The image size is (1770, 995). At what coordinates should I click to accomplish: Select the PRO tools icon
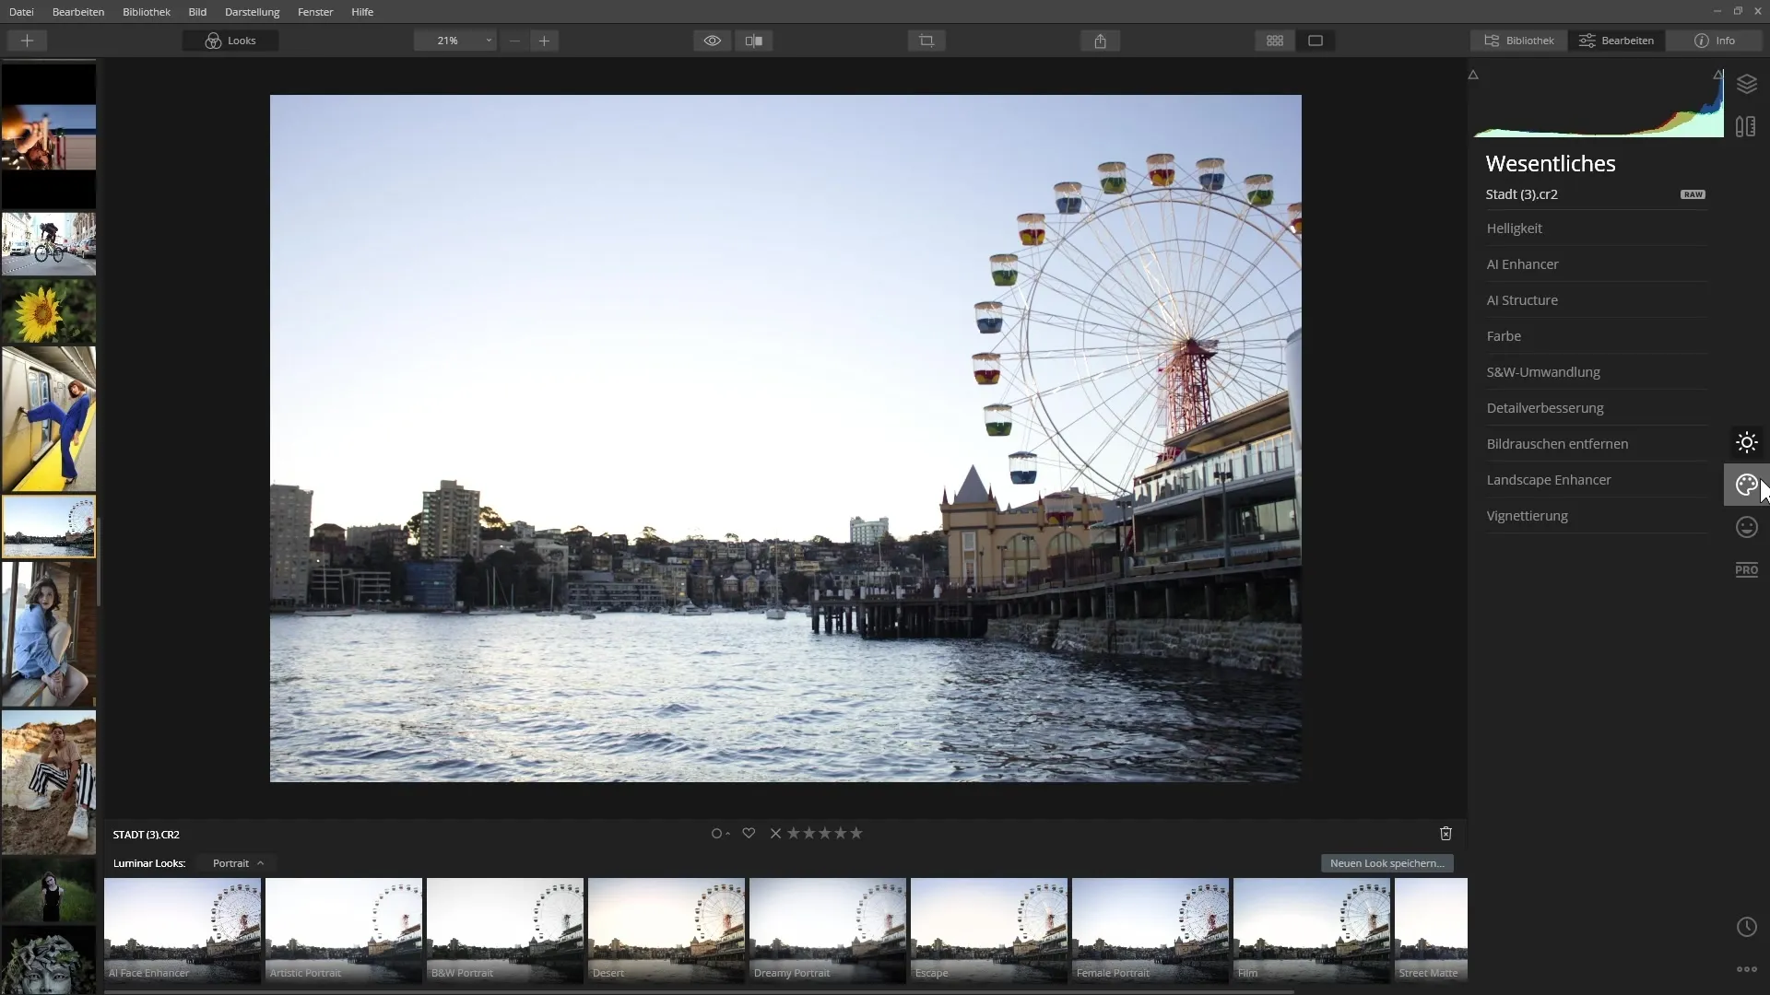pos(1746,569)
